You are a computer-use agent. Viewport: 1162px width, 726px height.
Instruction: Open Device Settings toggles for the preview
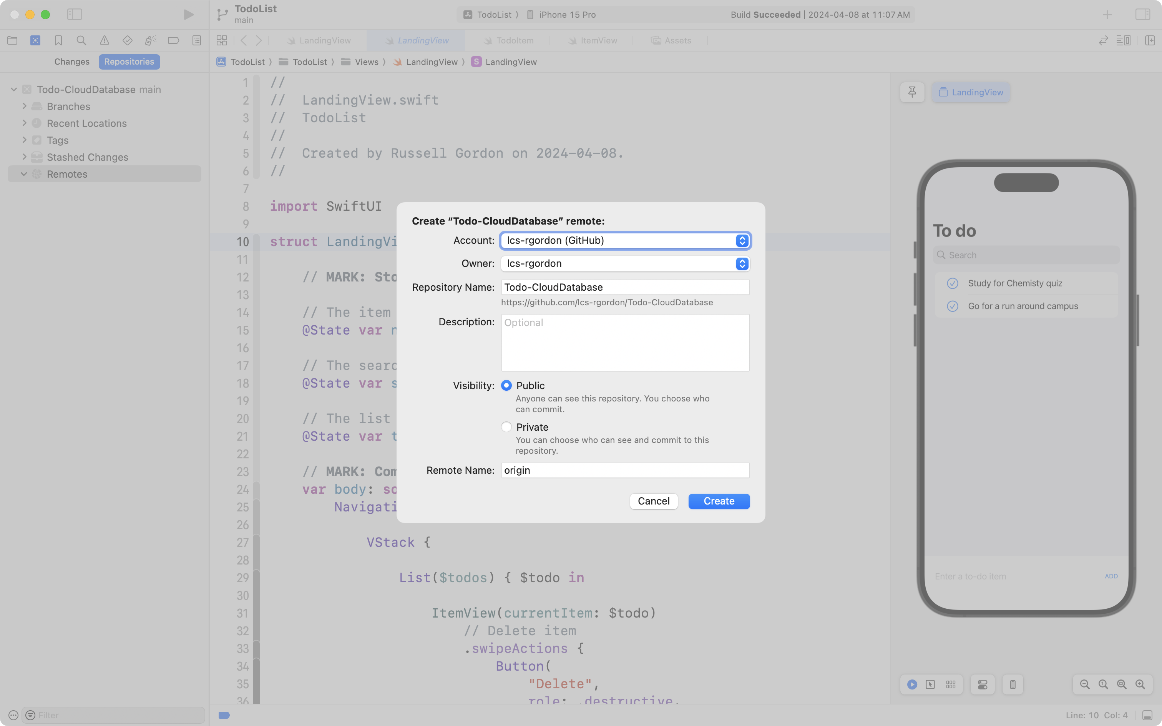(x=982, y=684)
